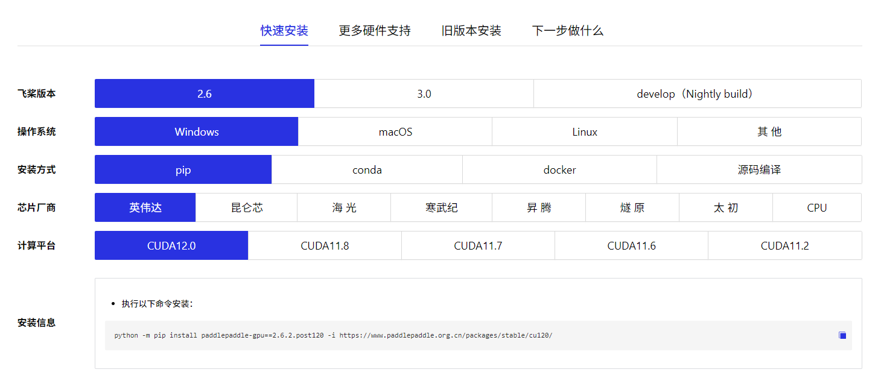
Task: View the 下一步做什么 tab
Action: pos(567,30)
